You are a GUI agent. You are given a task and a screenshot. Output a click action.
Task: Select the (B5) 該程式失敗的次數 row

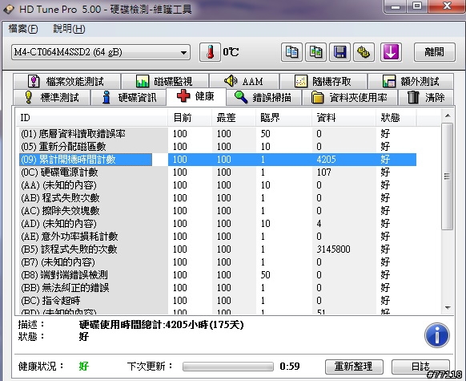click(218, 249)
